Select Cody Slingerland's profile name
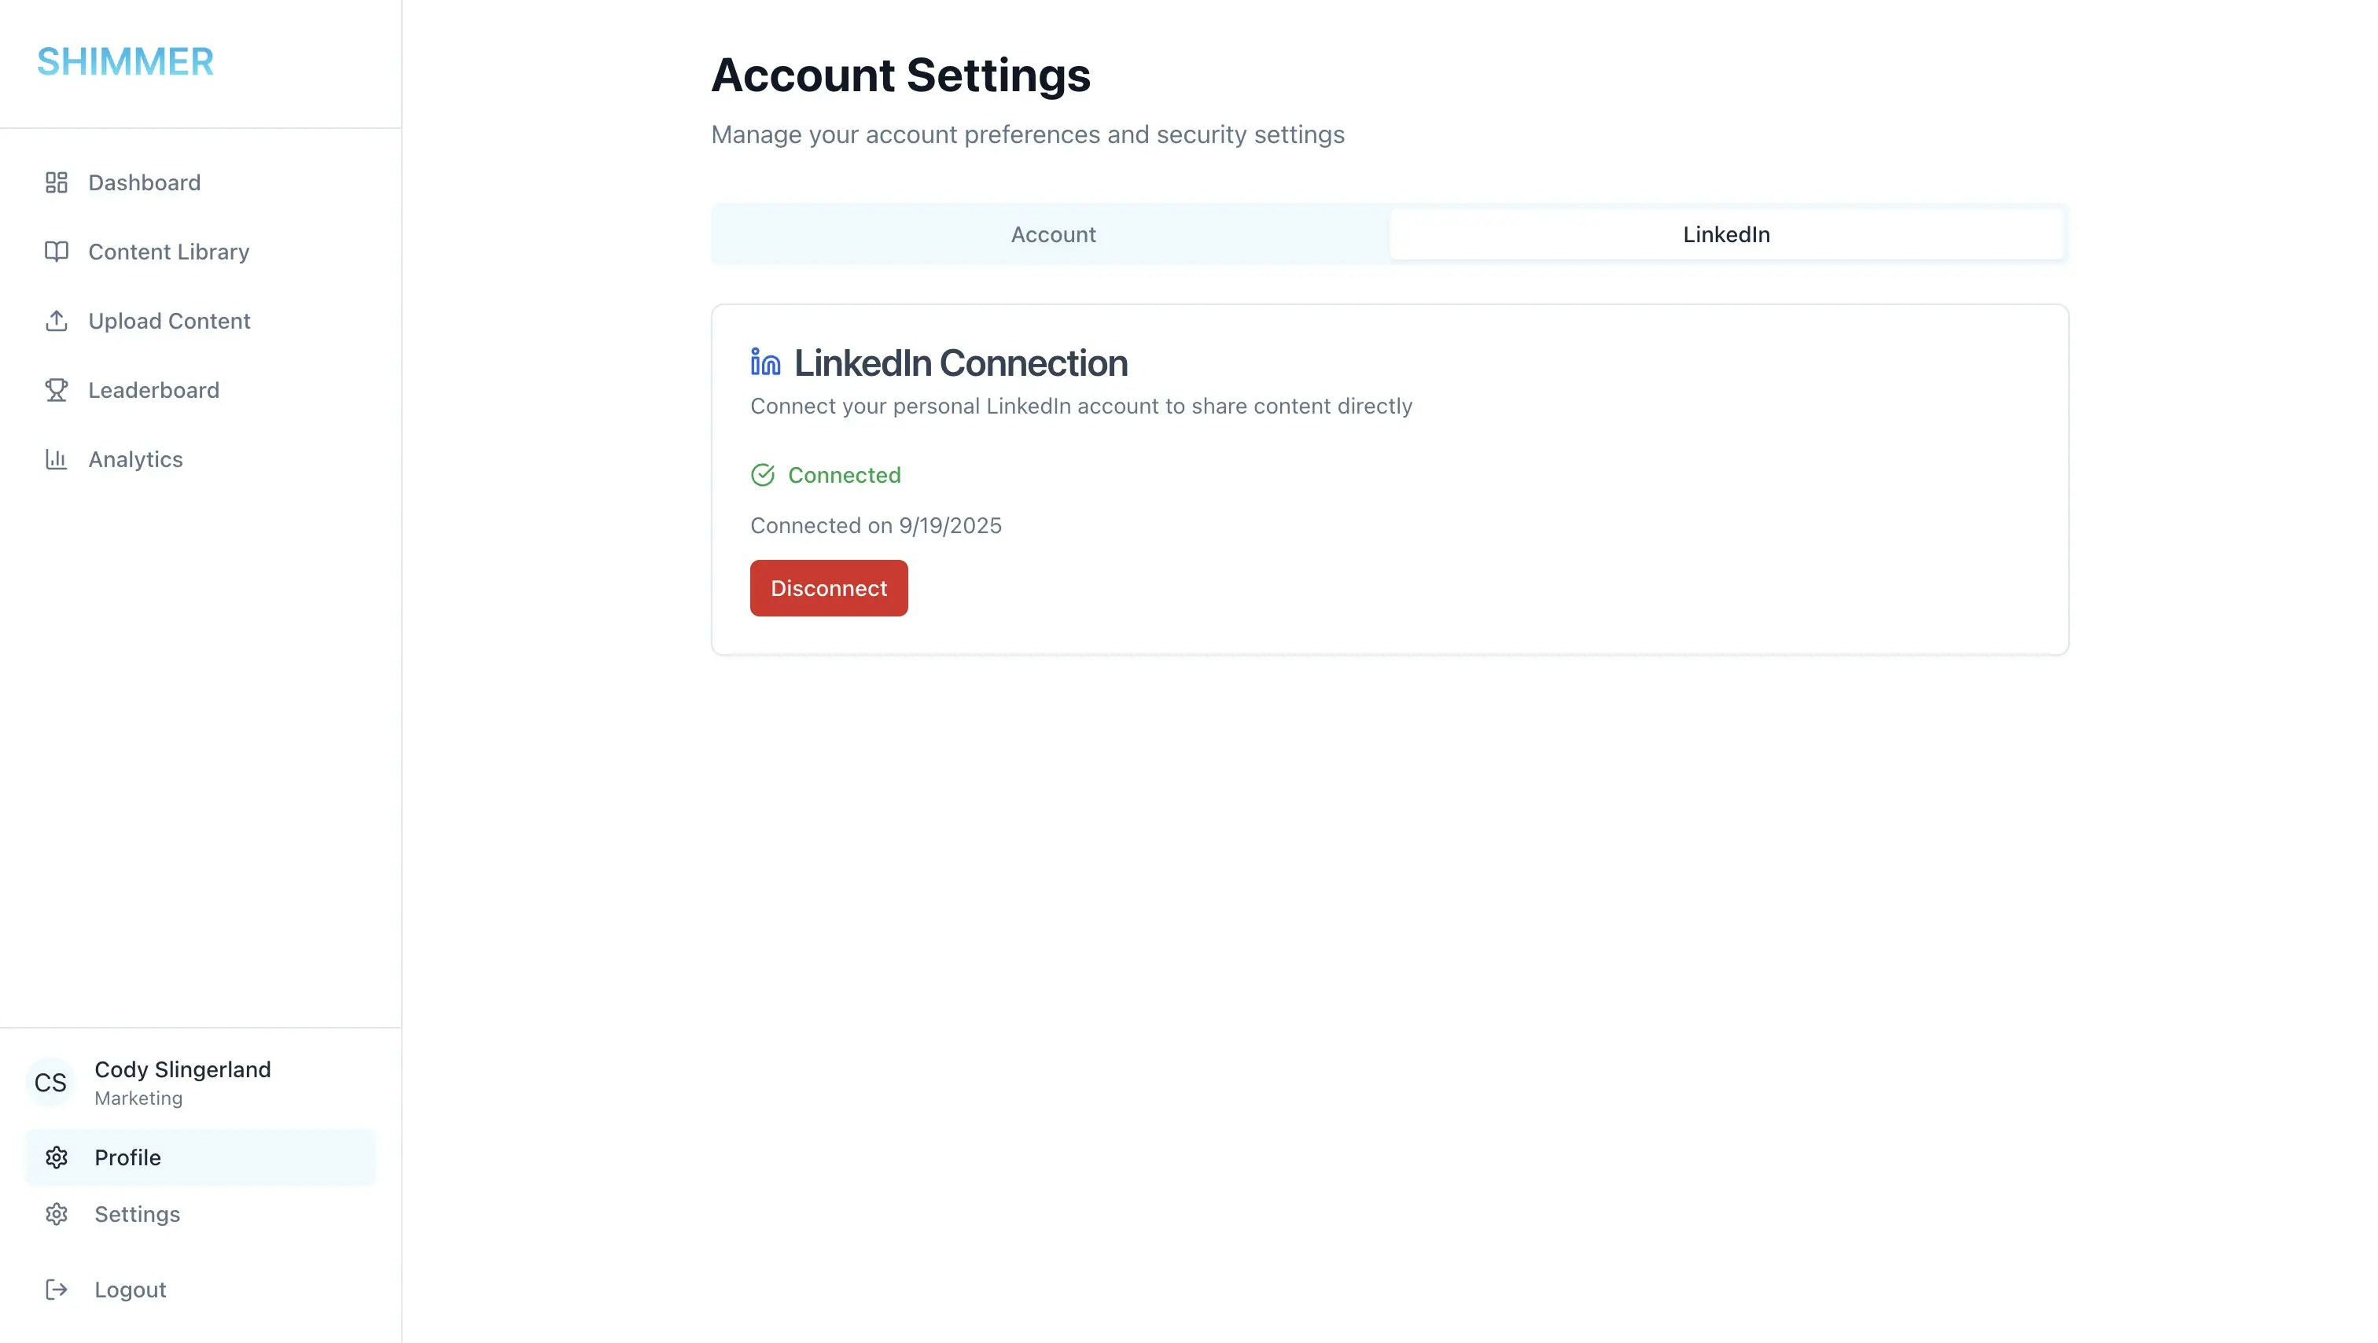This screenshot has width=2378, height=1343. [x=182, y=1070]
